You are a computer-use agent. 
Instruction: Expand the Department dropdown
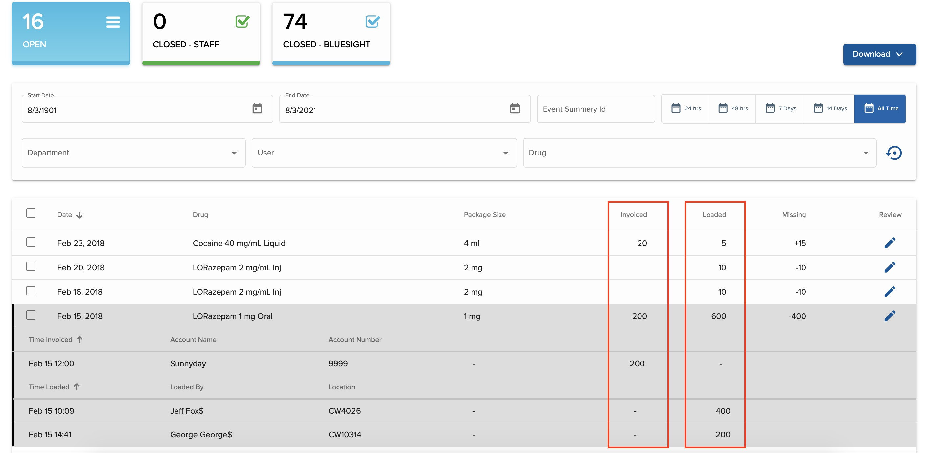pyautogui.click(x=133, y=153)
